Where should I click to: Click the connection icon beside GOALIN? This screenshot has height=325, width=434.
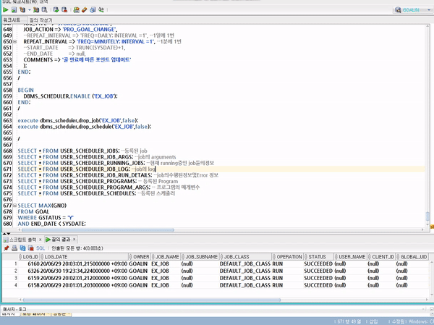pos(398,10)
